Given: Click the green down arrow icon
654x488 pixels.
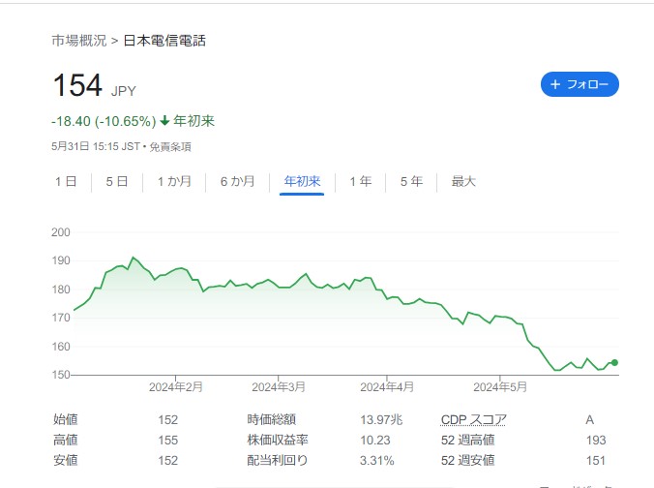Looking at the screenshot, I should (164, 121).
